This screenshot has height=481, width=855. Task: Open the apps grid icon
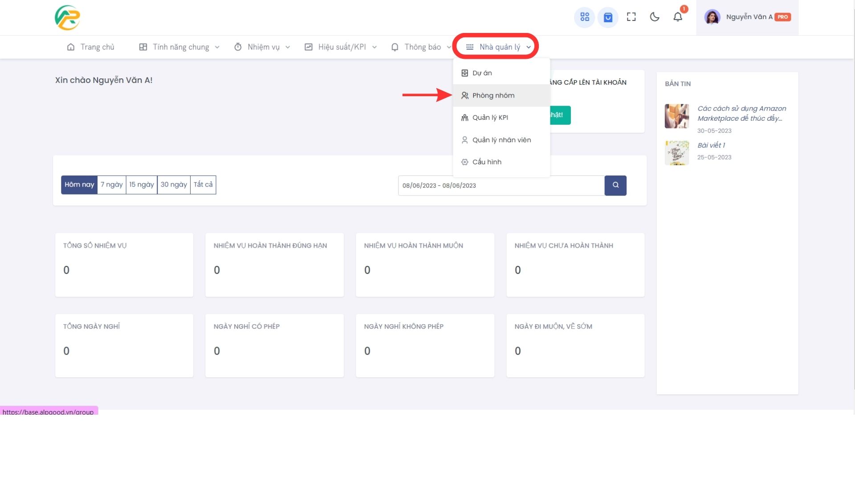[585, 17]
